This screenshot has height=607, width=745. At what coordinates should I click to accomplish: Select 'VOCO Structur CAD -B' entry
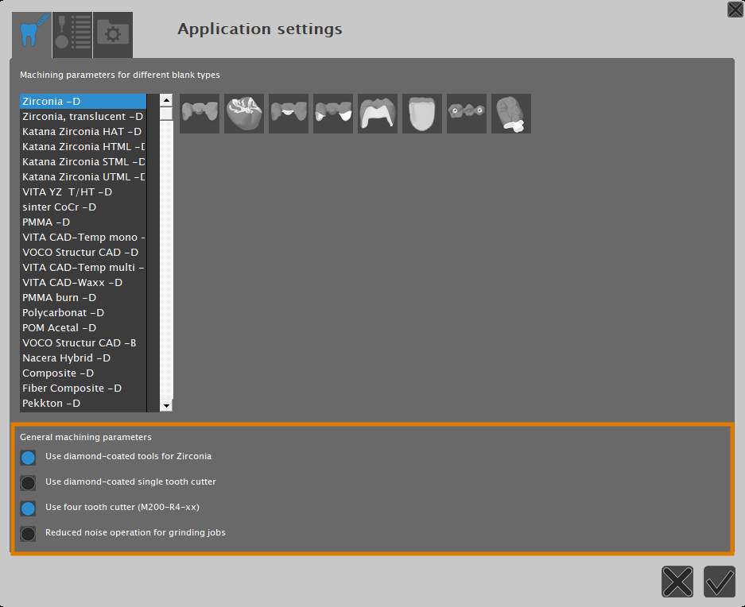click(83, 343)
